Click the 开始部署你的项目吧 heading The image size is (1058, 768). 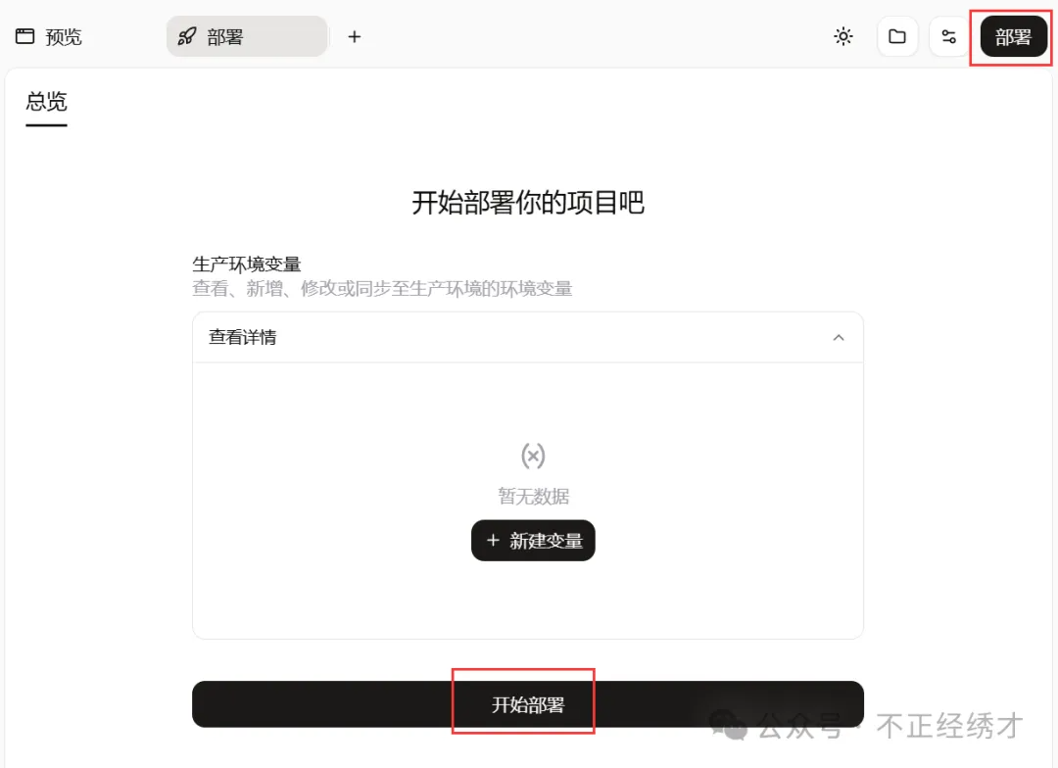(x=528, y=203)
